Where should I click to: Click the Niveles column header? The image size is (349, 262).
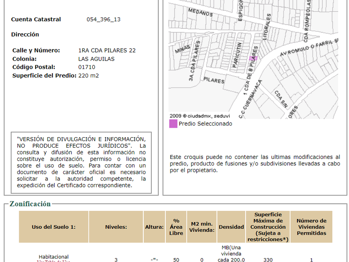coord(116,227)
